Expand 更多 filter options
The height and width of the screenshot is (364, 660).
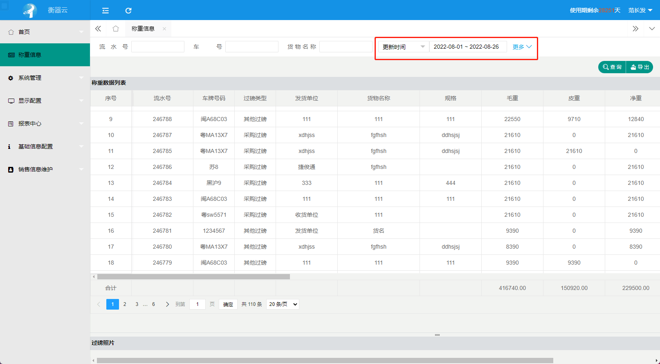tap(522, 47)
